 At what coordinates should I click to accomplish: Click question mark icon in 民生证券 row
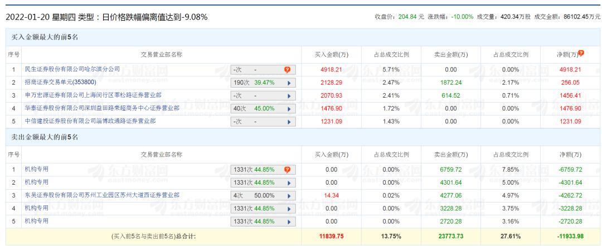[x=287, y=70]
